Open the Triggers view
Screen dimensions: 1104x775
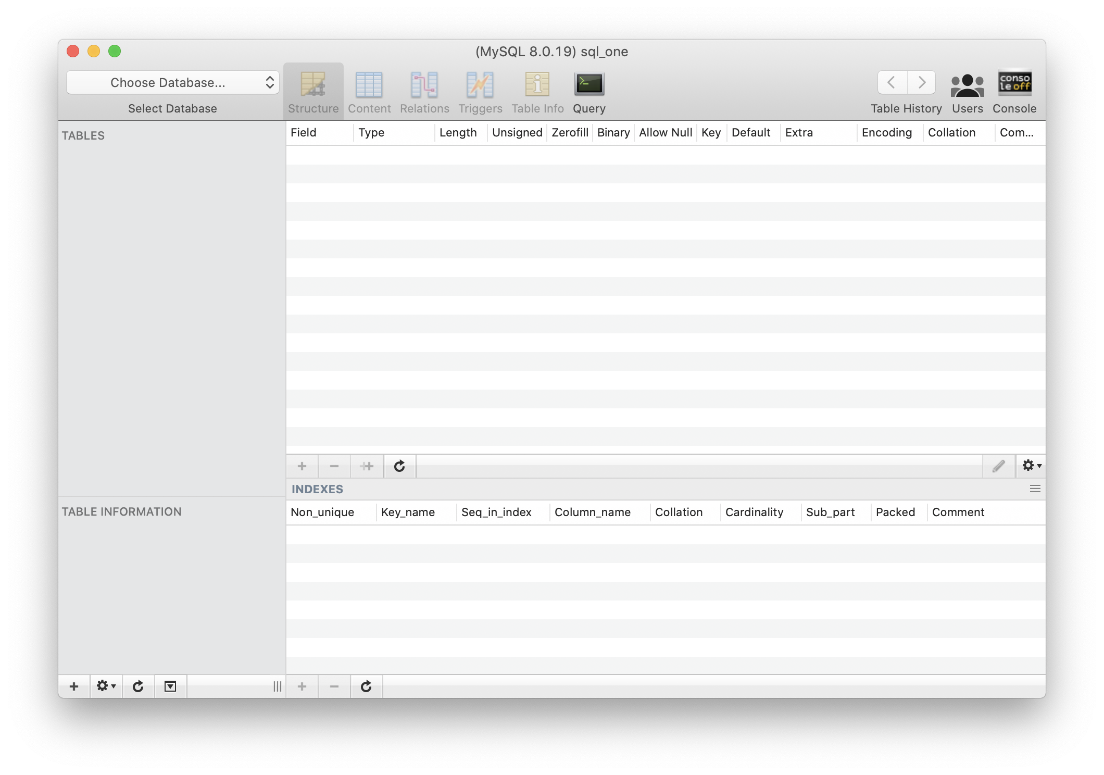pyautogui.click(x=480, y=91)
